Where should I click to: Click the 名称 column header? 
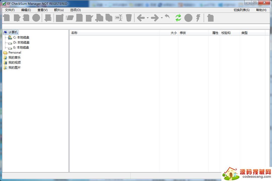[74, 33]
